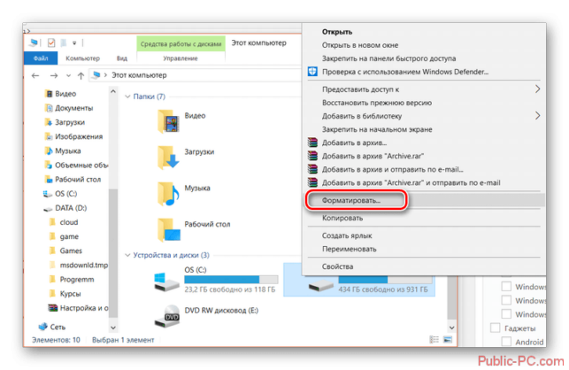The height and width of the screenshot is (370, 569).
Task: Click the Сеть network icon in sidebar
Action: (43, 327)
